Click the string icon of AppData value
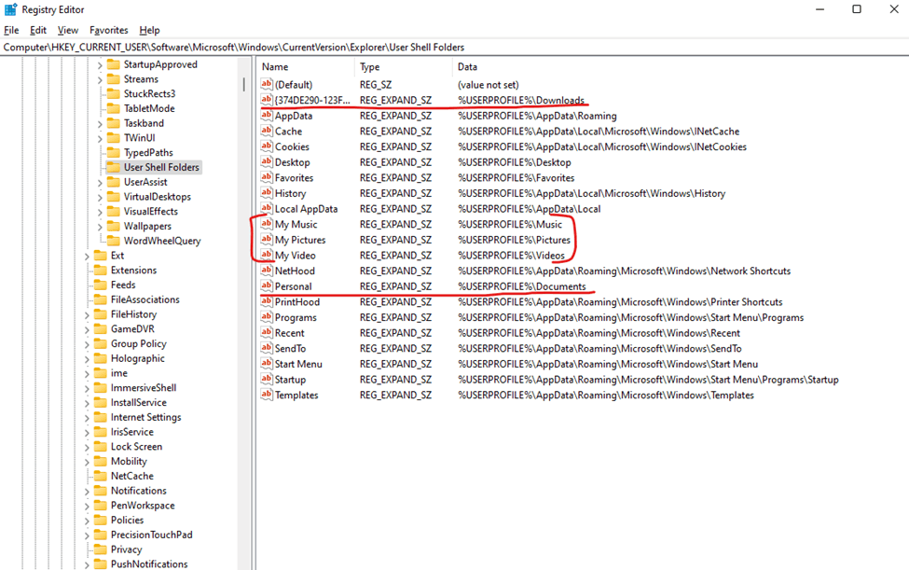The width and height of the screenshot is (909, 570). point(266,115)
